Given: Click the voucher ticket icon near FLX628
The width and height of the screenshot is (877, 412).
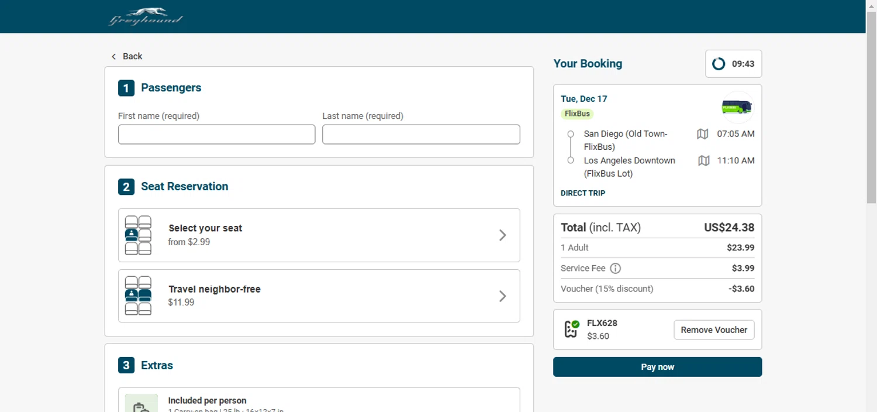Looking at the screenshot, I should coord(571,329).
